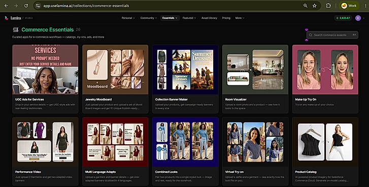Open the Combined Looks thumbnail
The height and width of the screenshot is (187, 369).
click(185, 142)
